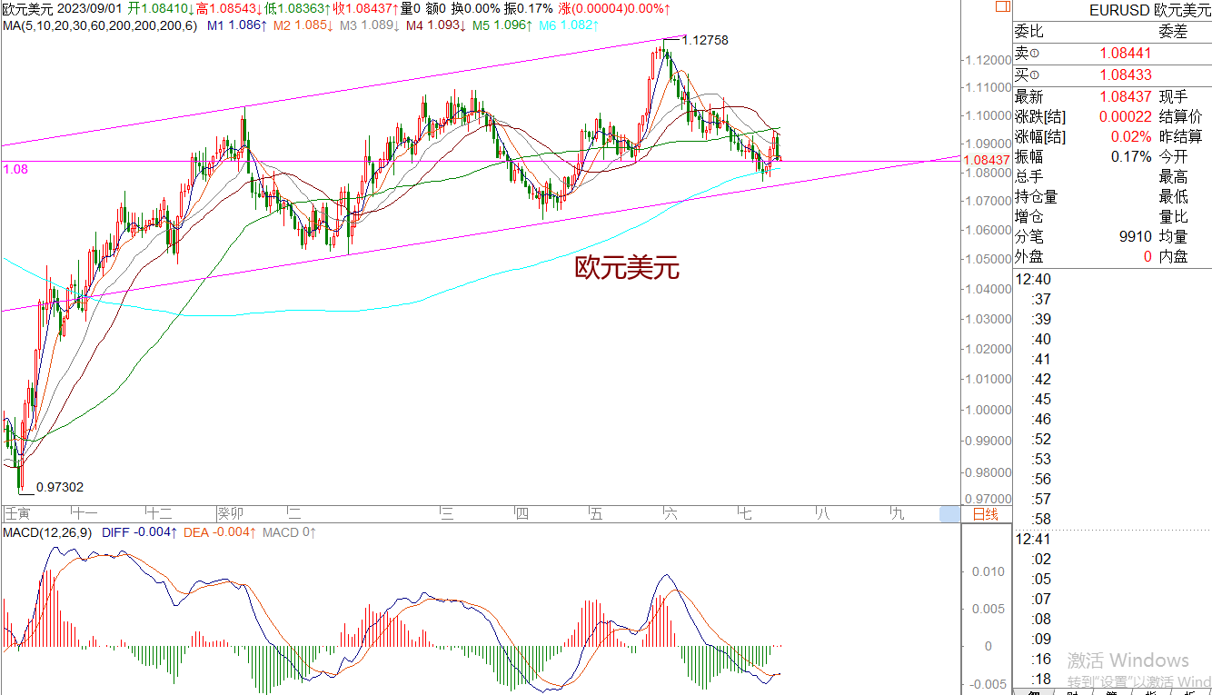
Task: Select the EURUSD 欧元美元 quote panel title
Action: (x=1150, y=11)
